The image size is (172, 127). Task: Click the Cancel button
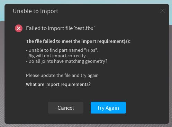tap(66, 108)
